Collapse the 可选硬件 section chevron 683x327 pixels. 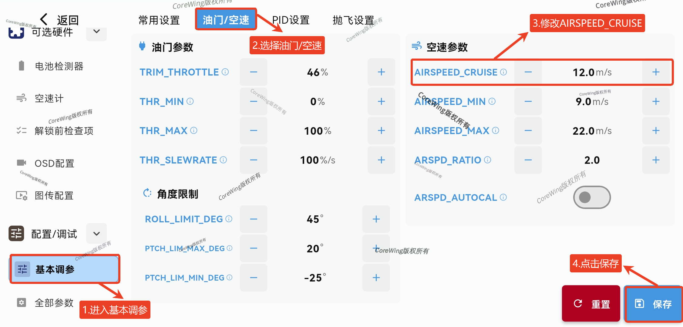coord(96,32)
